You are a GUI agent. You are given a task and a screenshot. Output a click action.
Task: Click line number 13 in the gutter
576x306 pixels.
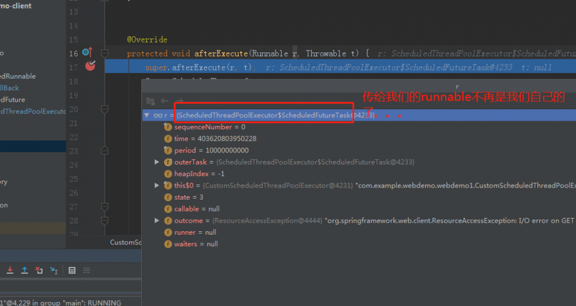pyautogui.click(x=74, y=12)
